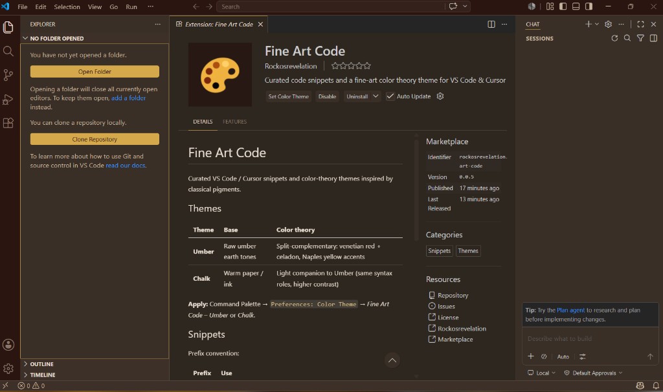Search the chat sessions
The height and width of the screenshot is (392, 663).
(627, 38)
